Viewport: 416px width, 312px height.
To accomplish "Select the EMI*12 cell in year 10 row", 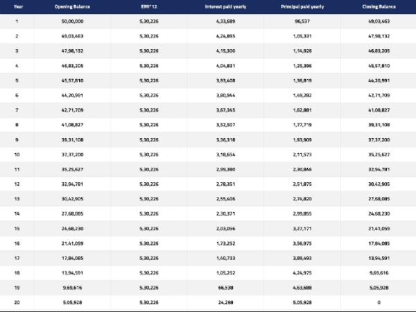I will click(x=148, y=155).
